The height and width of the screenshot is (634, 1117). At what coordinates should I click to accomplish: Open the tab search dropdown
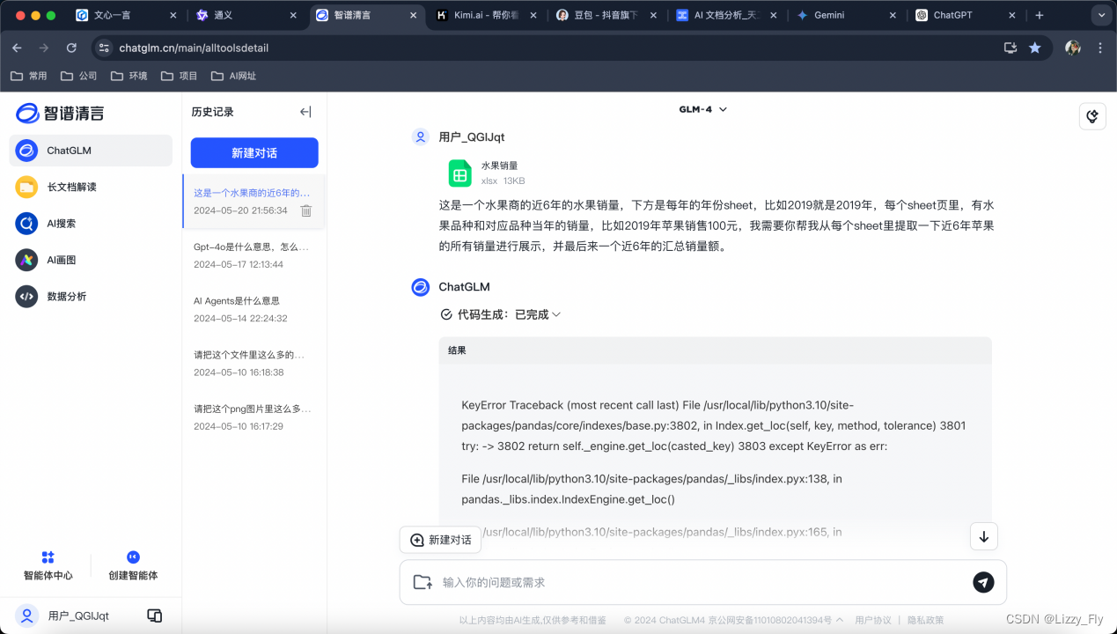tap(1099, 15)
